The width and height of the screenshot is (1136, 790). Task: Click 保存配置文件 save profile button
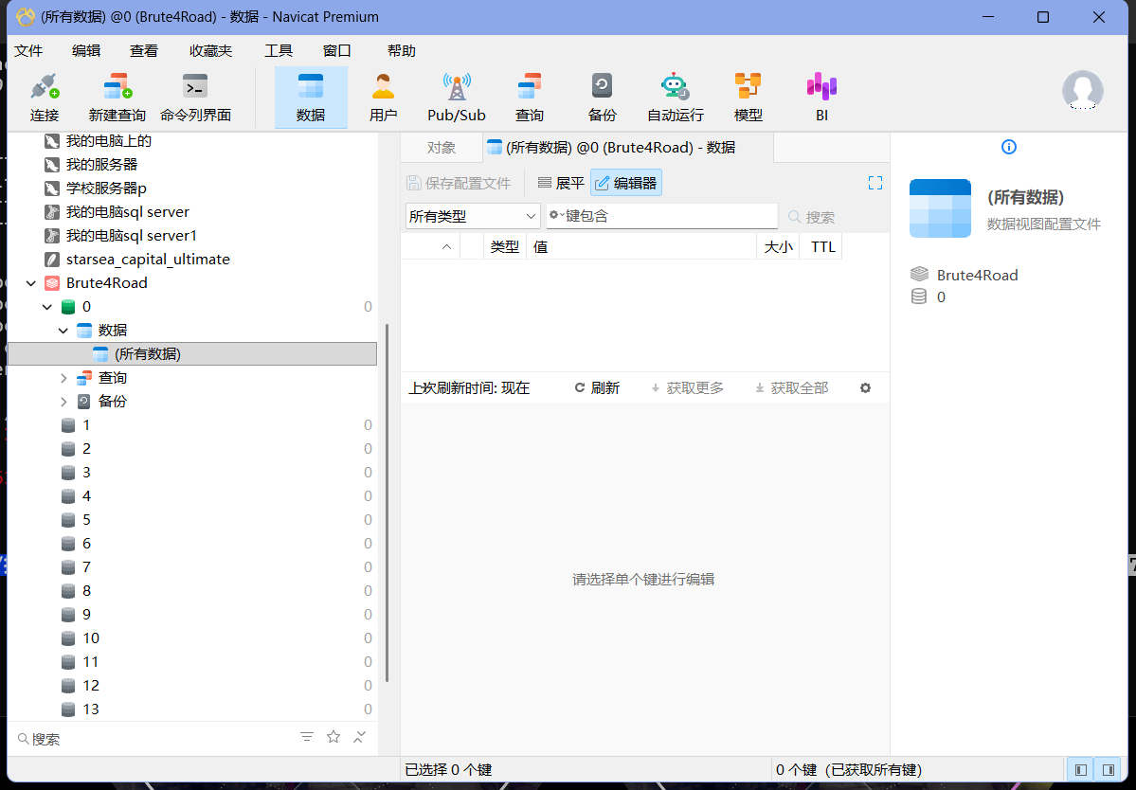click(460, 183)
